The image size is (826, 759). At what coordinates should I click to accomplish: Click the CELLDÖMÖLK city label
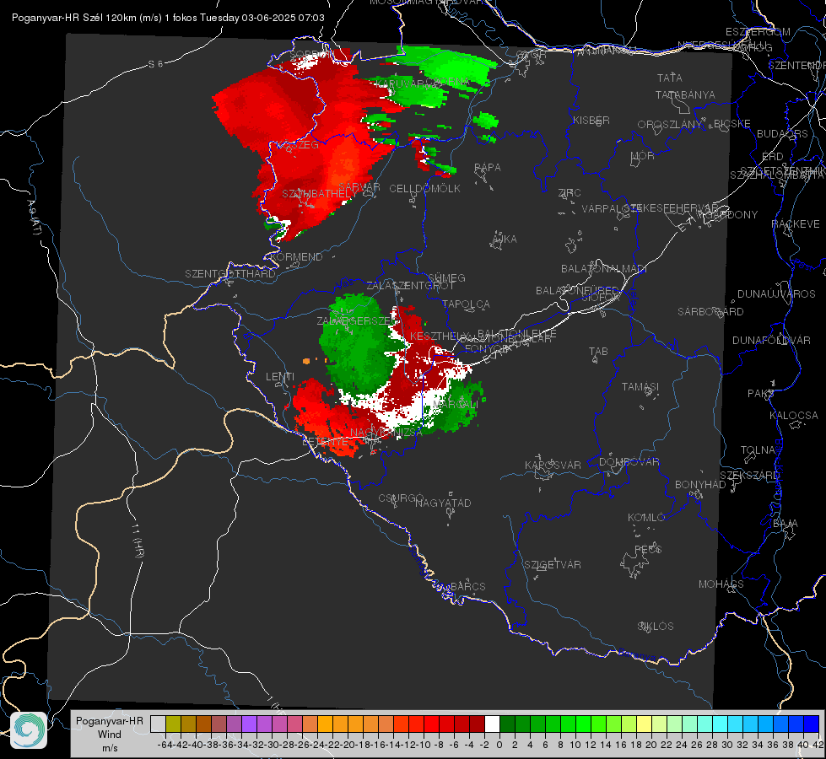tap(424, 189)
